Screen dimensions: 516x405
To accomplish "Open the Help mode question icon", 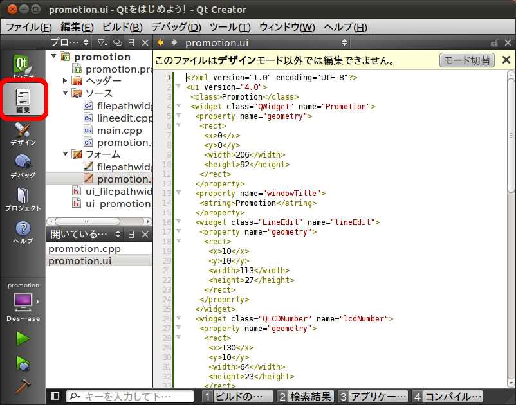I will 23,231.
